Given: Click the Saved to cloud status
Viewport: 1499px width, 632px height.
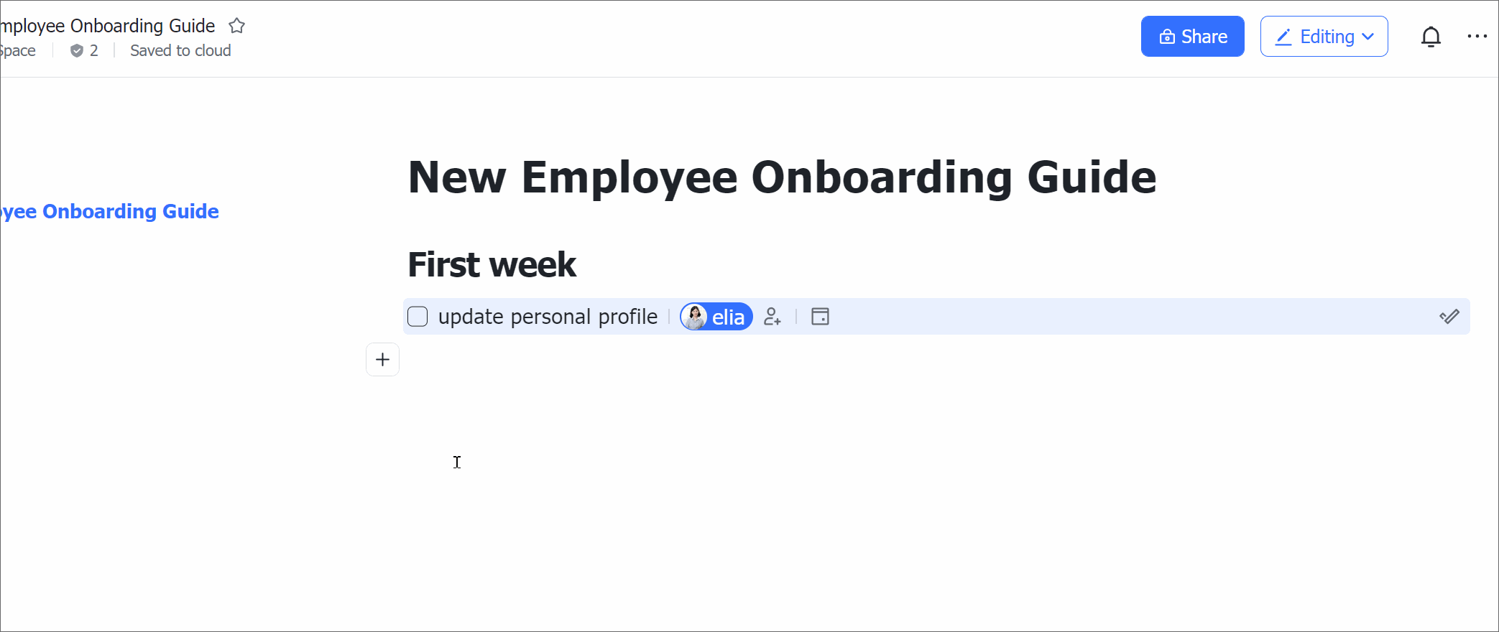Looking at the screenshot, I should (x=180, y=51).
